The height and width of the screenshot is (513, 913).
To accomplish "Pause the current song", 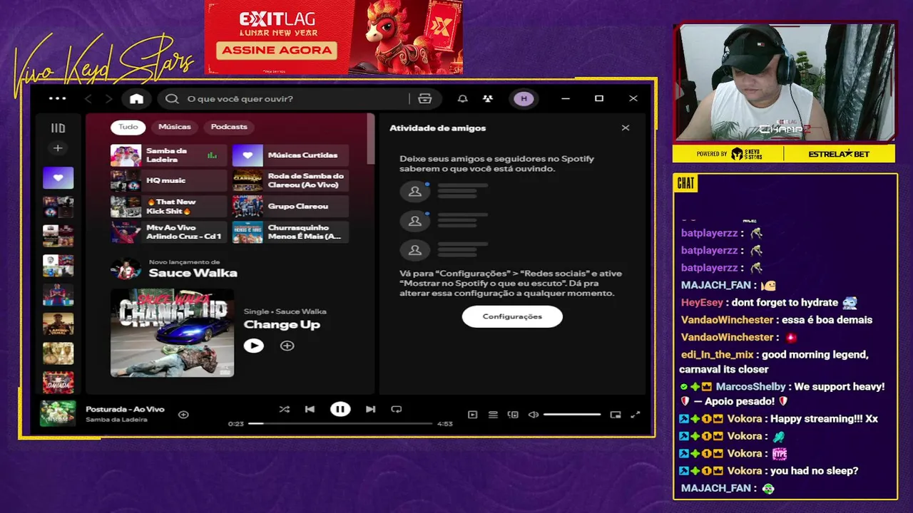I will (x=340, y=409).
